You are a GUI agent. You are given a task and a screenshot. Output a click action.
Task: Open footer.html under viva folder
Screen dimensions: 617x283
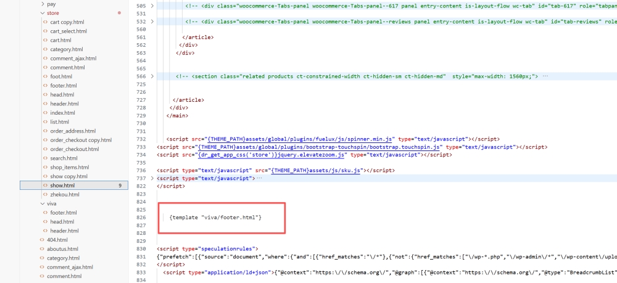coord(64,213)
